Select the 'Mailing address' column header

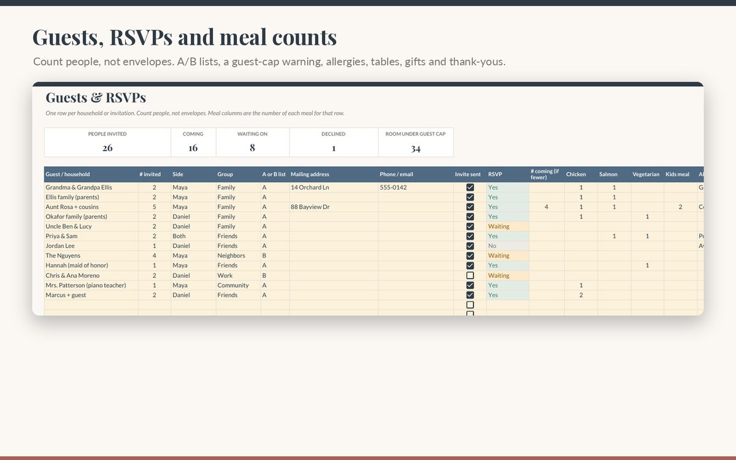coord(334,174)
